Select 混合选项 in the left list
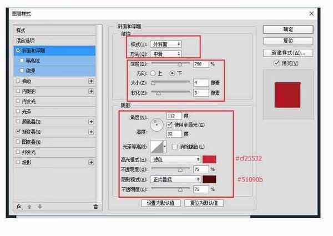The width and height of the screenshot is (333, 236). [54, 41]
